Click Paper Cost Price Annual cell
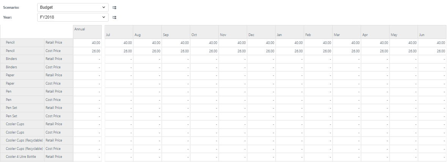This screenshot has width=448, height=162. coord(87,83)
